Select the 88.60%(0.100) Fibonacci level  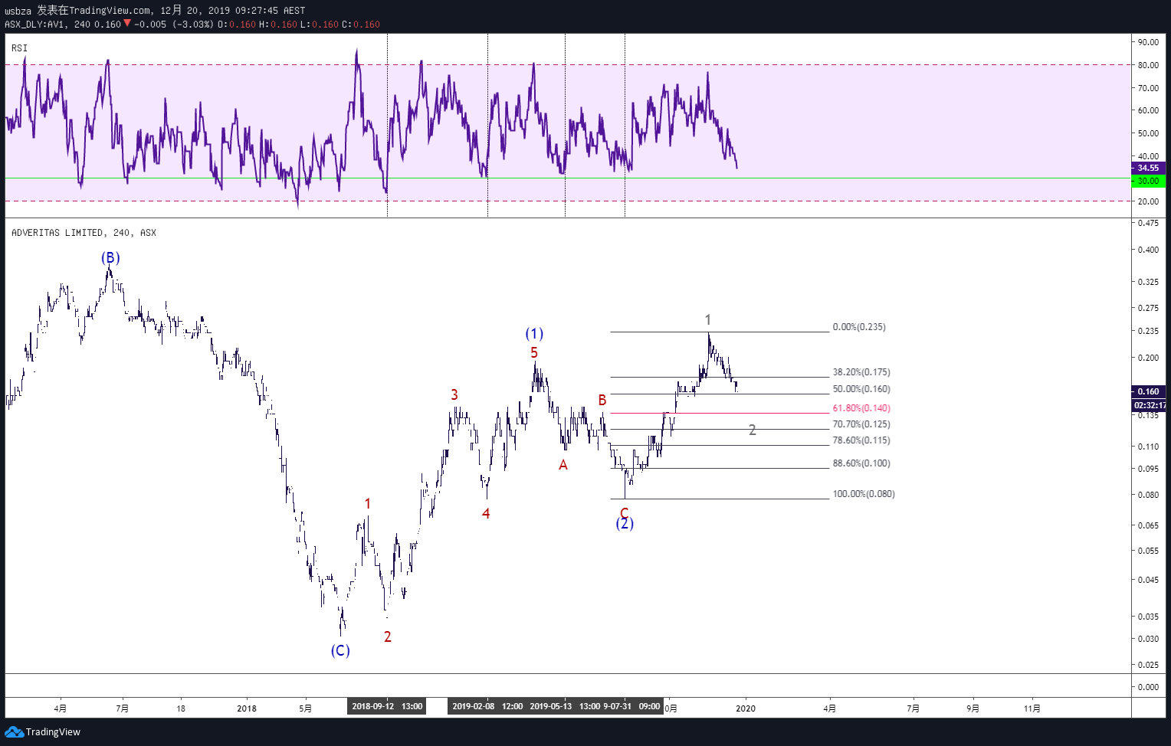click(861, 463)
